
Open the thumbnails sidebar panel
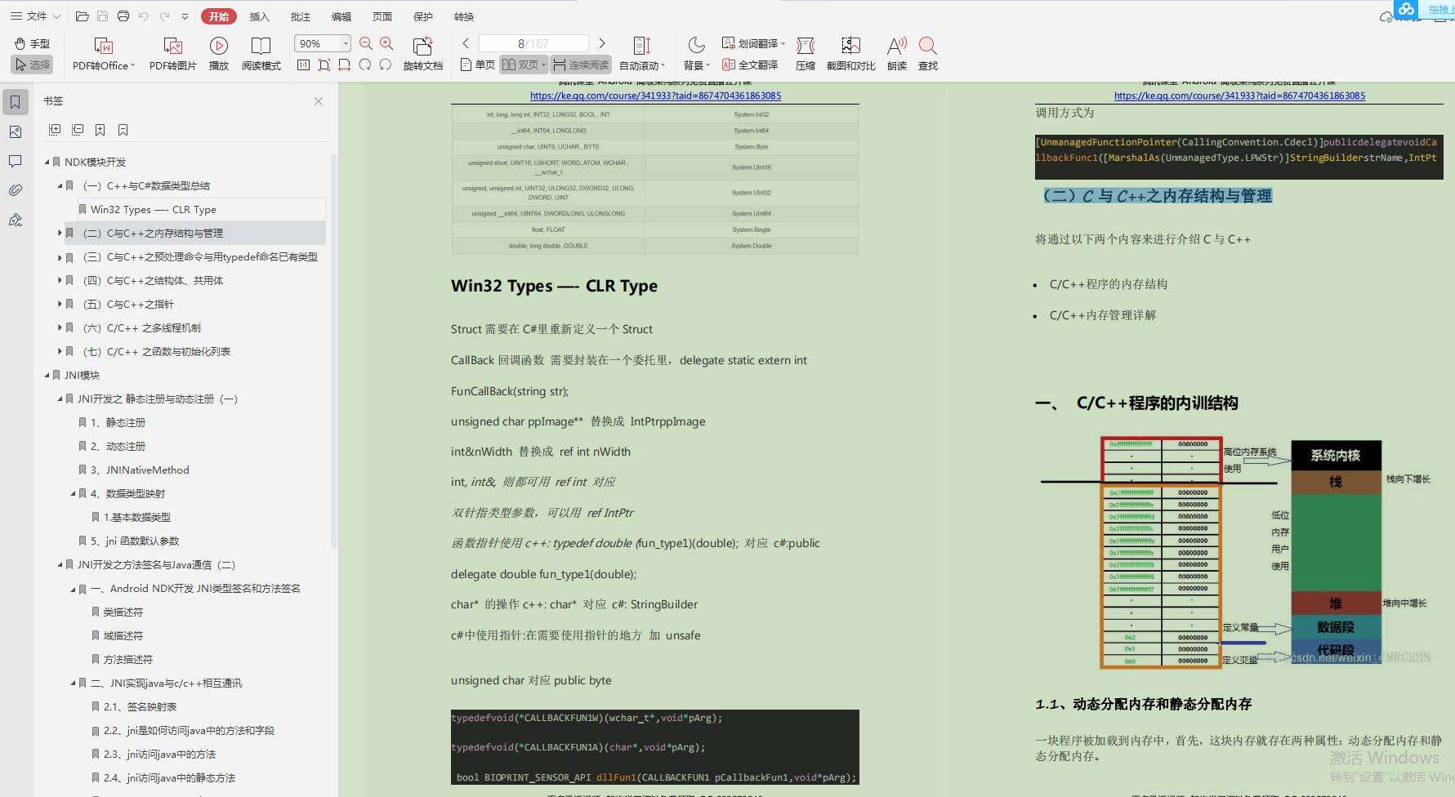point(15,131)
